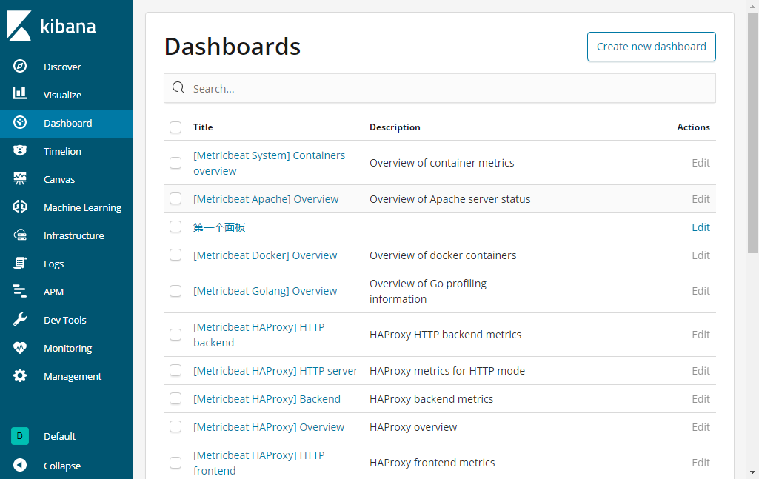Click the Management gear icon
This screenshot has height=479, width=759.
pos(20,375)
